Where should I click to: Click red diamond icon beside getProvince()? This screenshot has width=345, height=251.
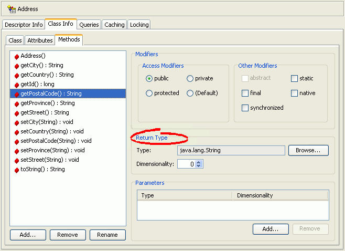[17, 104]
